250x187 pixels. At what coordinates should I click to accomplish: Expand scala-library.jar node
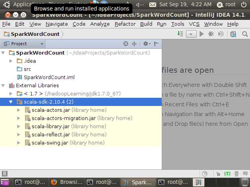(x=18, y=126)
